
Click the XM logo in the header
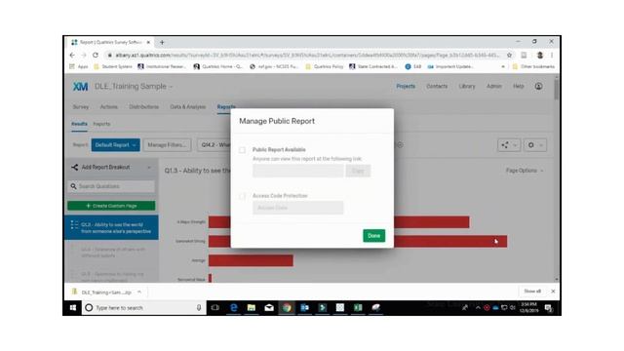click(x=80, y=87)
